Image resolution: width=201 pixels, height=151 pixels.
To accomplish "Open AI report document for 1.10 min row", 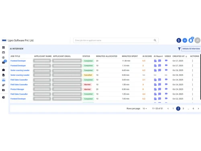I will point(155,66).
